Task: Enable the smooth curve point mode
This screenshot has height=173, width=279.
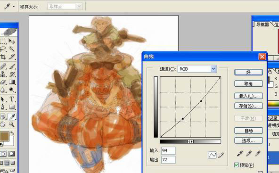Action: tap(212, 155)
